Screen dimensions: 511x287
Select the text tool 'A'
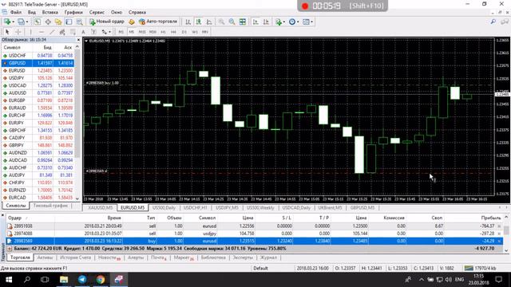(x=83, y=32)
